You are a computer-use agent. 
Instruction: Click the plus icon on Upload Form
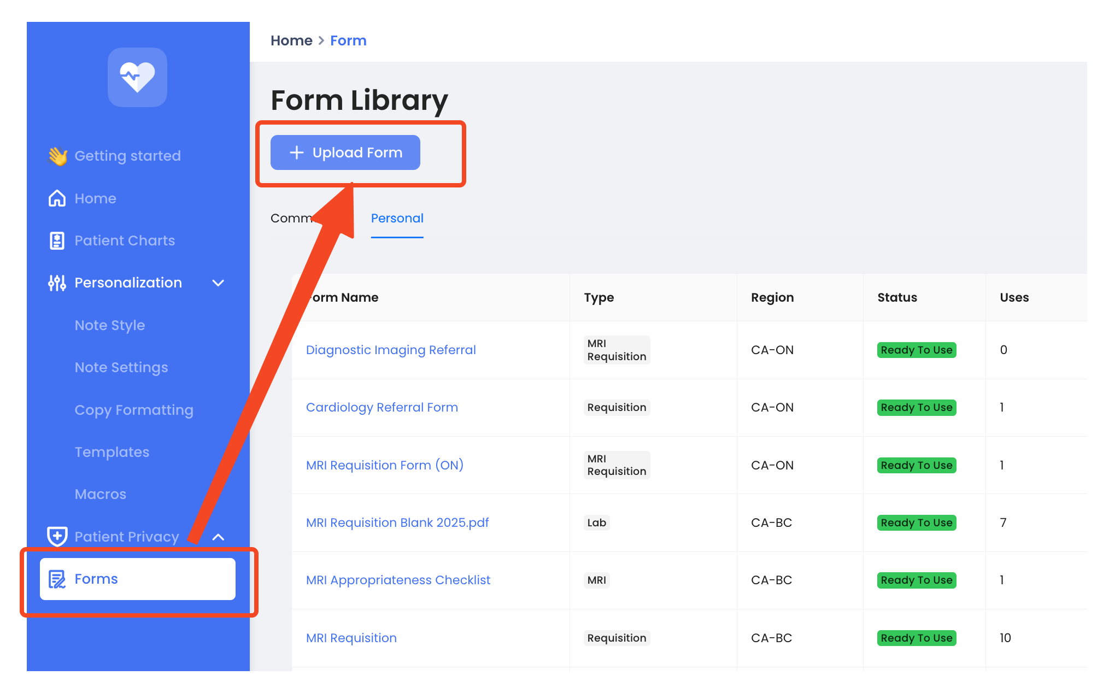coord(296,152)
